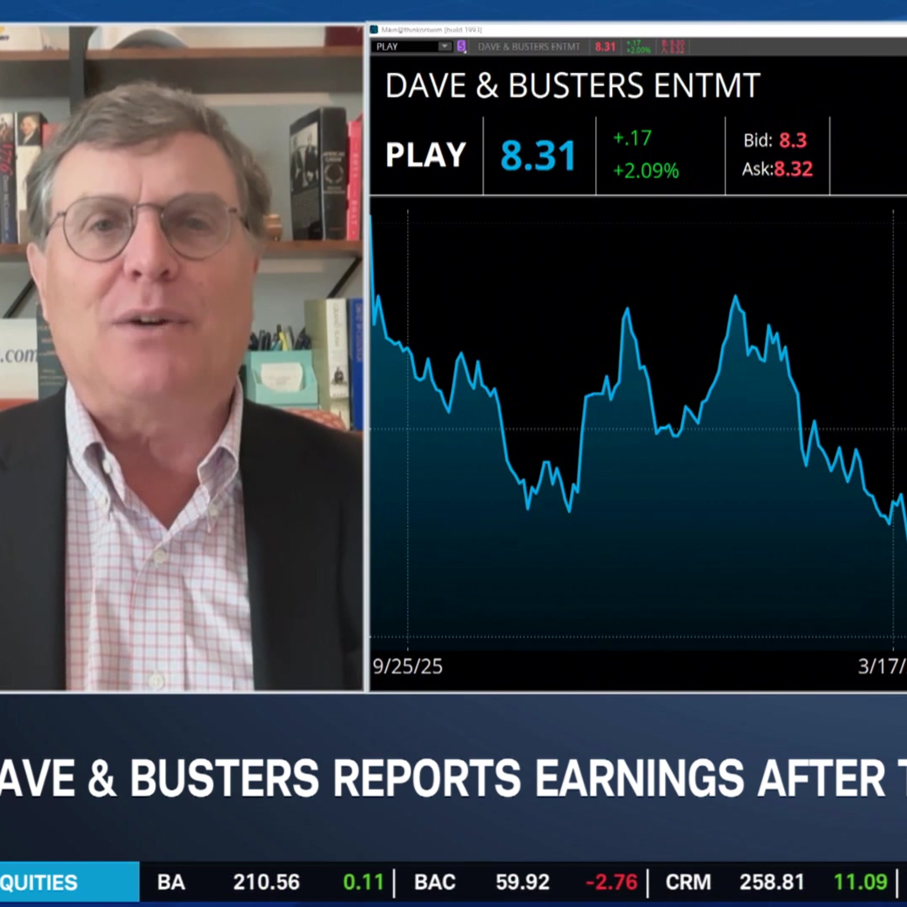
Task: Click the gray DAVE & BUSTERS ENTMT toolbar label
Action: pyautogui.click(x=529, y=47)
